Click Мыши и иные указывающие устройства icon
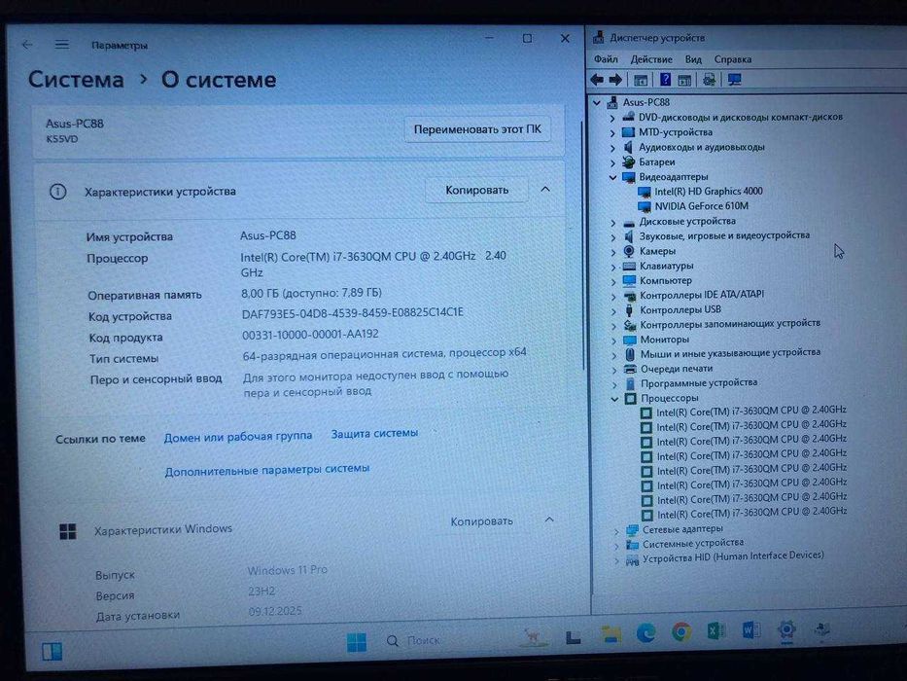The image size is (907, 681). coord(630,354)
